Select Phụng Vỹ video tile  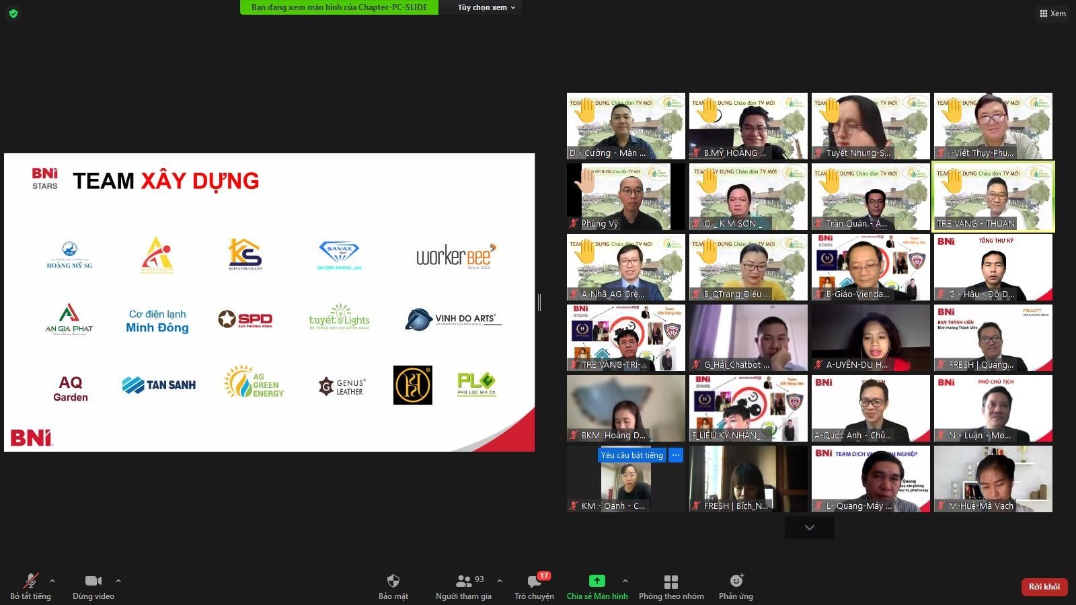point(626,196)
